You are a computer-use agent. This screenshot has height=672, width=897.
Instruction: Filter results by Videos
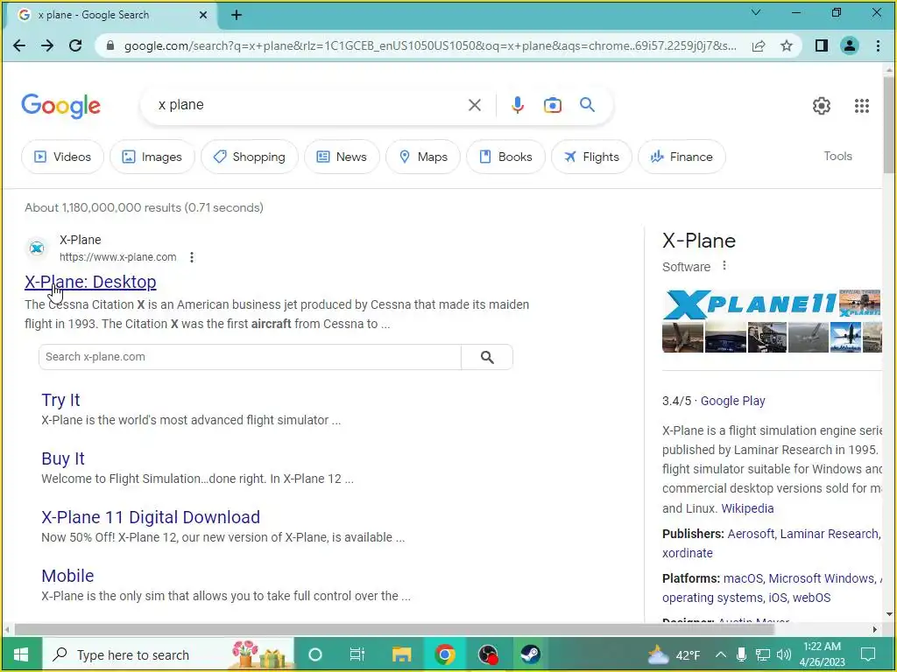pos(62,157)
